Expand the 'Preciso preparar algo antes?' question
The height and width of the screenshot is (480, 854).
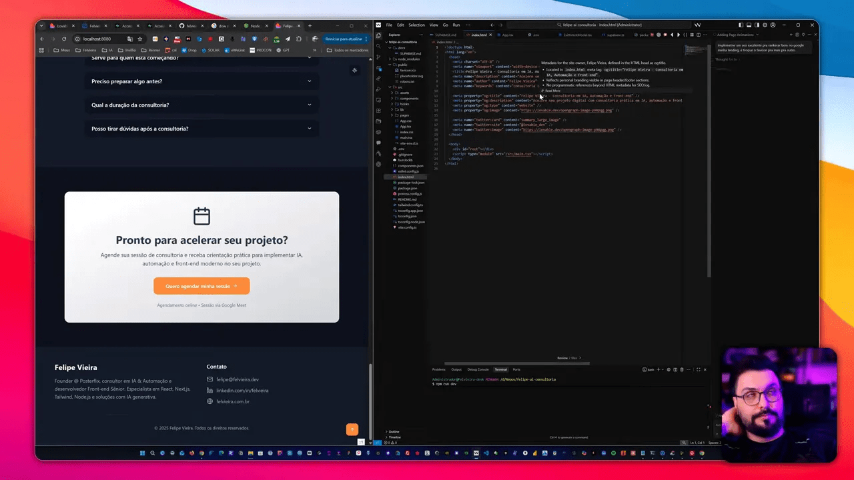click(x=201, y=81)
